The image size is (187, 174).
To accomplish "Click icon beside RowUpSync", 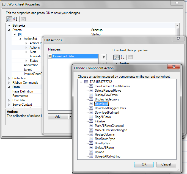I will (91, 143).
